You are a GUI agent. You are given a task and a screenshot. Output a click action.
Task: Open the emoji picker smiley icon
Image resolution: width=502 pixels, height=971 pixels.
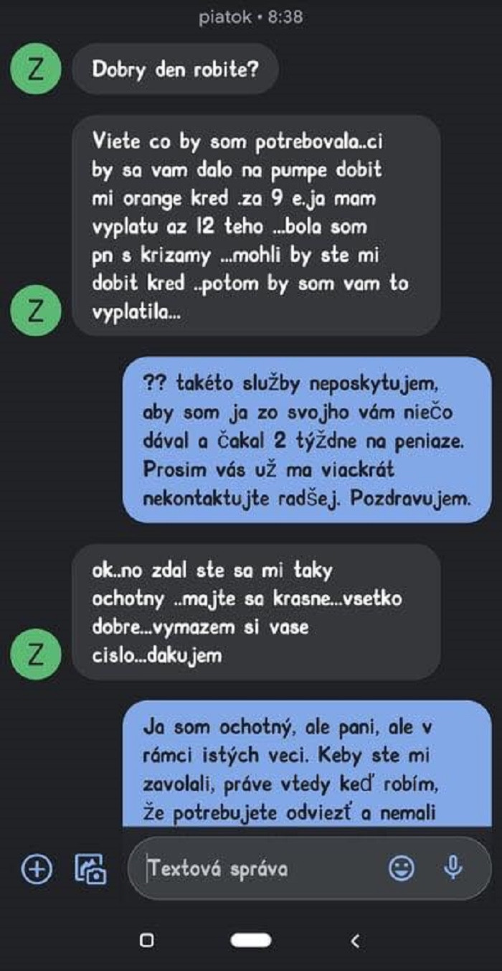[x=401, y=869]
